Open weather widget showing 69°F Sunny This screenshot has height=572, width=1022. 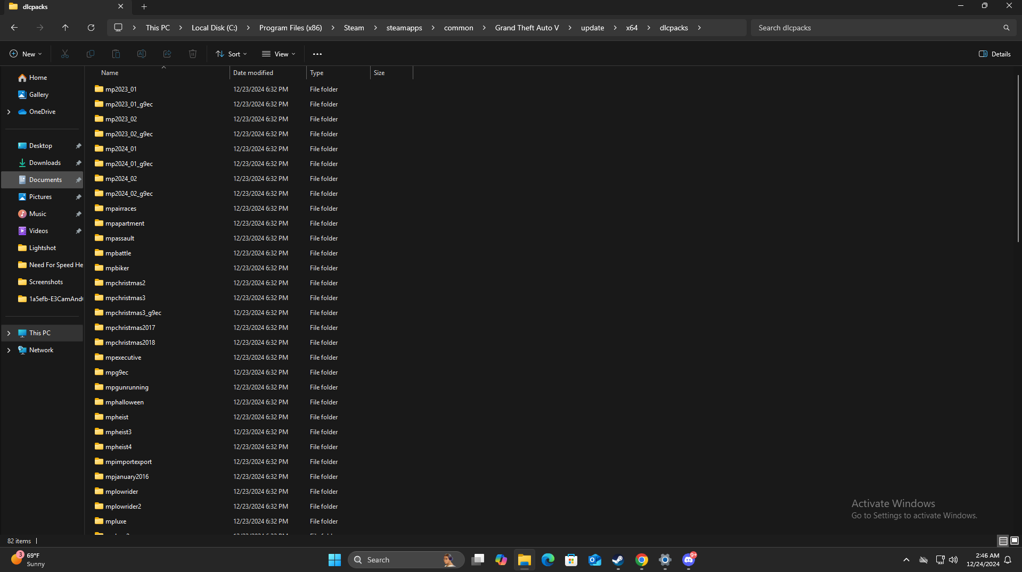point(29,560)
